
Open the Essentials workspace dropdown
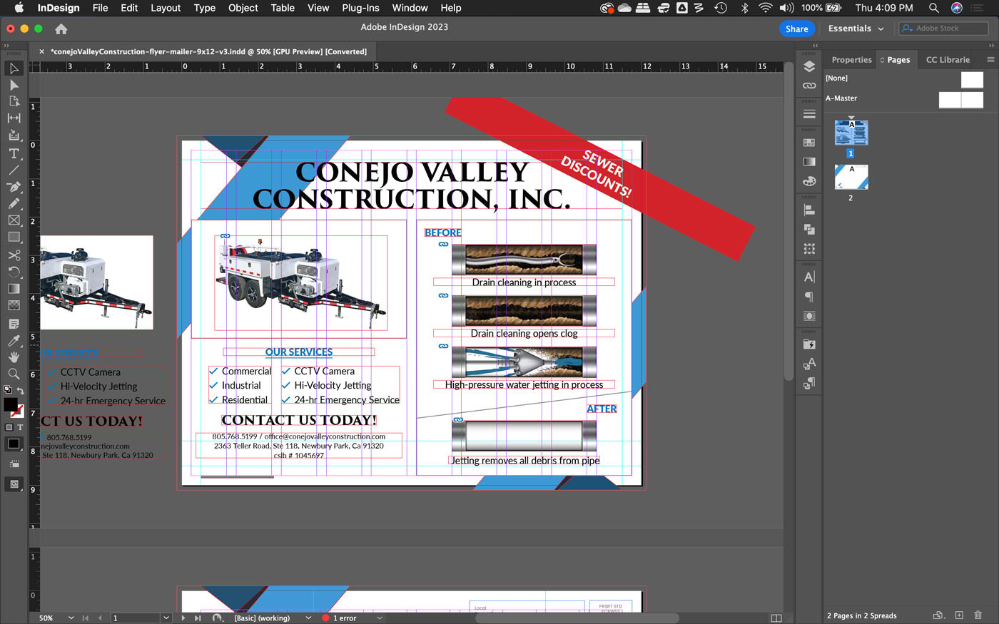coord(856,29)
